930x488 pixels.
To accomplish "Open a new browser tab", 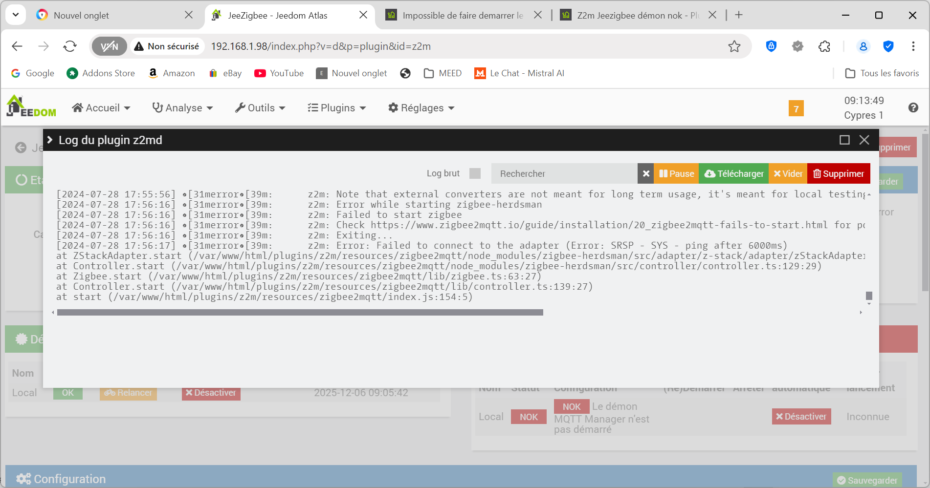I will point(739,15).
